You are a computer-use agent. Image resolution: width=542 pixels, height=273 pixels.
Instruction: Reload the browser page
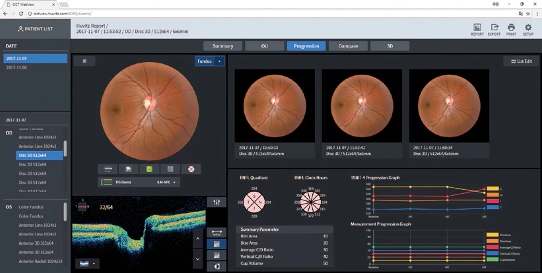click(21, 13)
